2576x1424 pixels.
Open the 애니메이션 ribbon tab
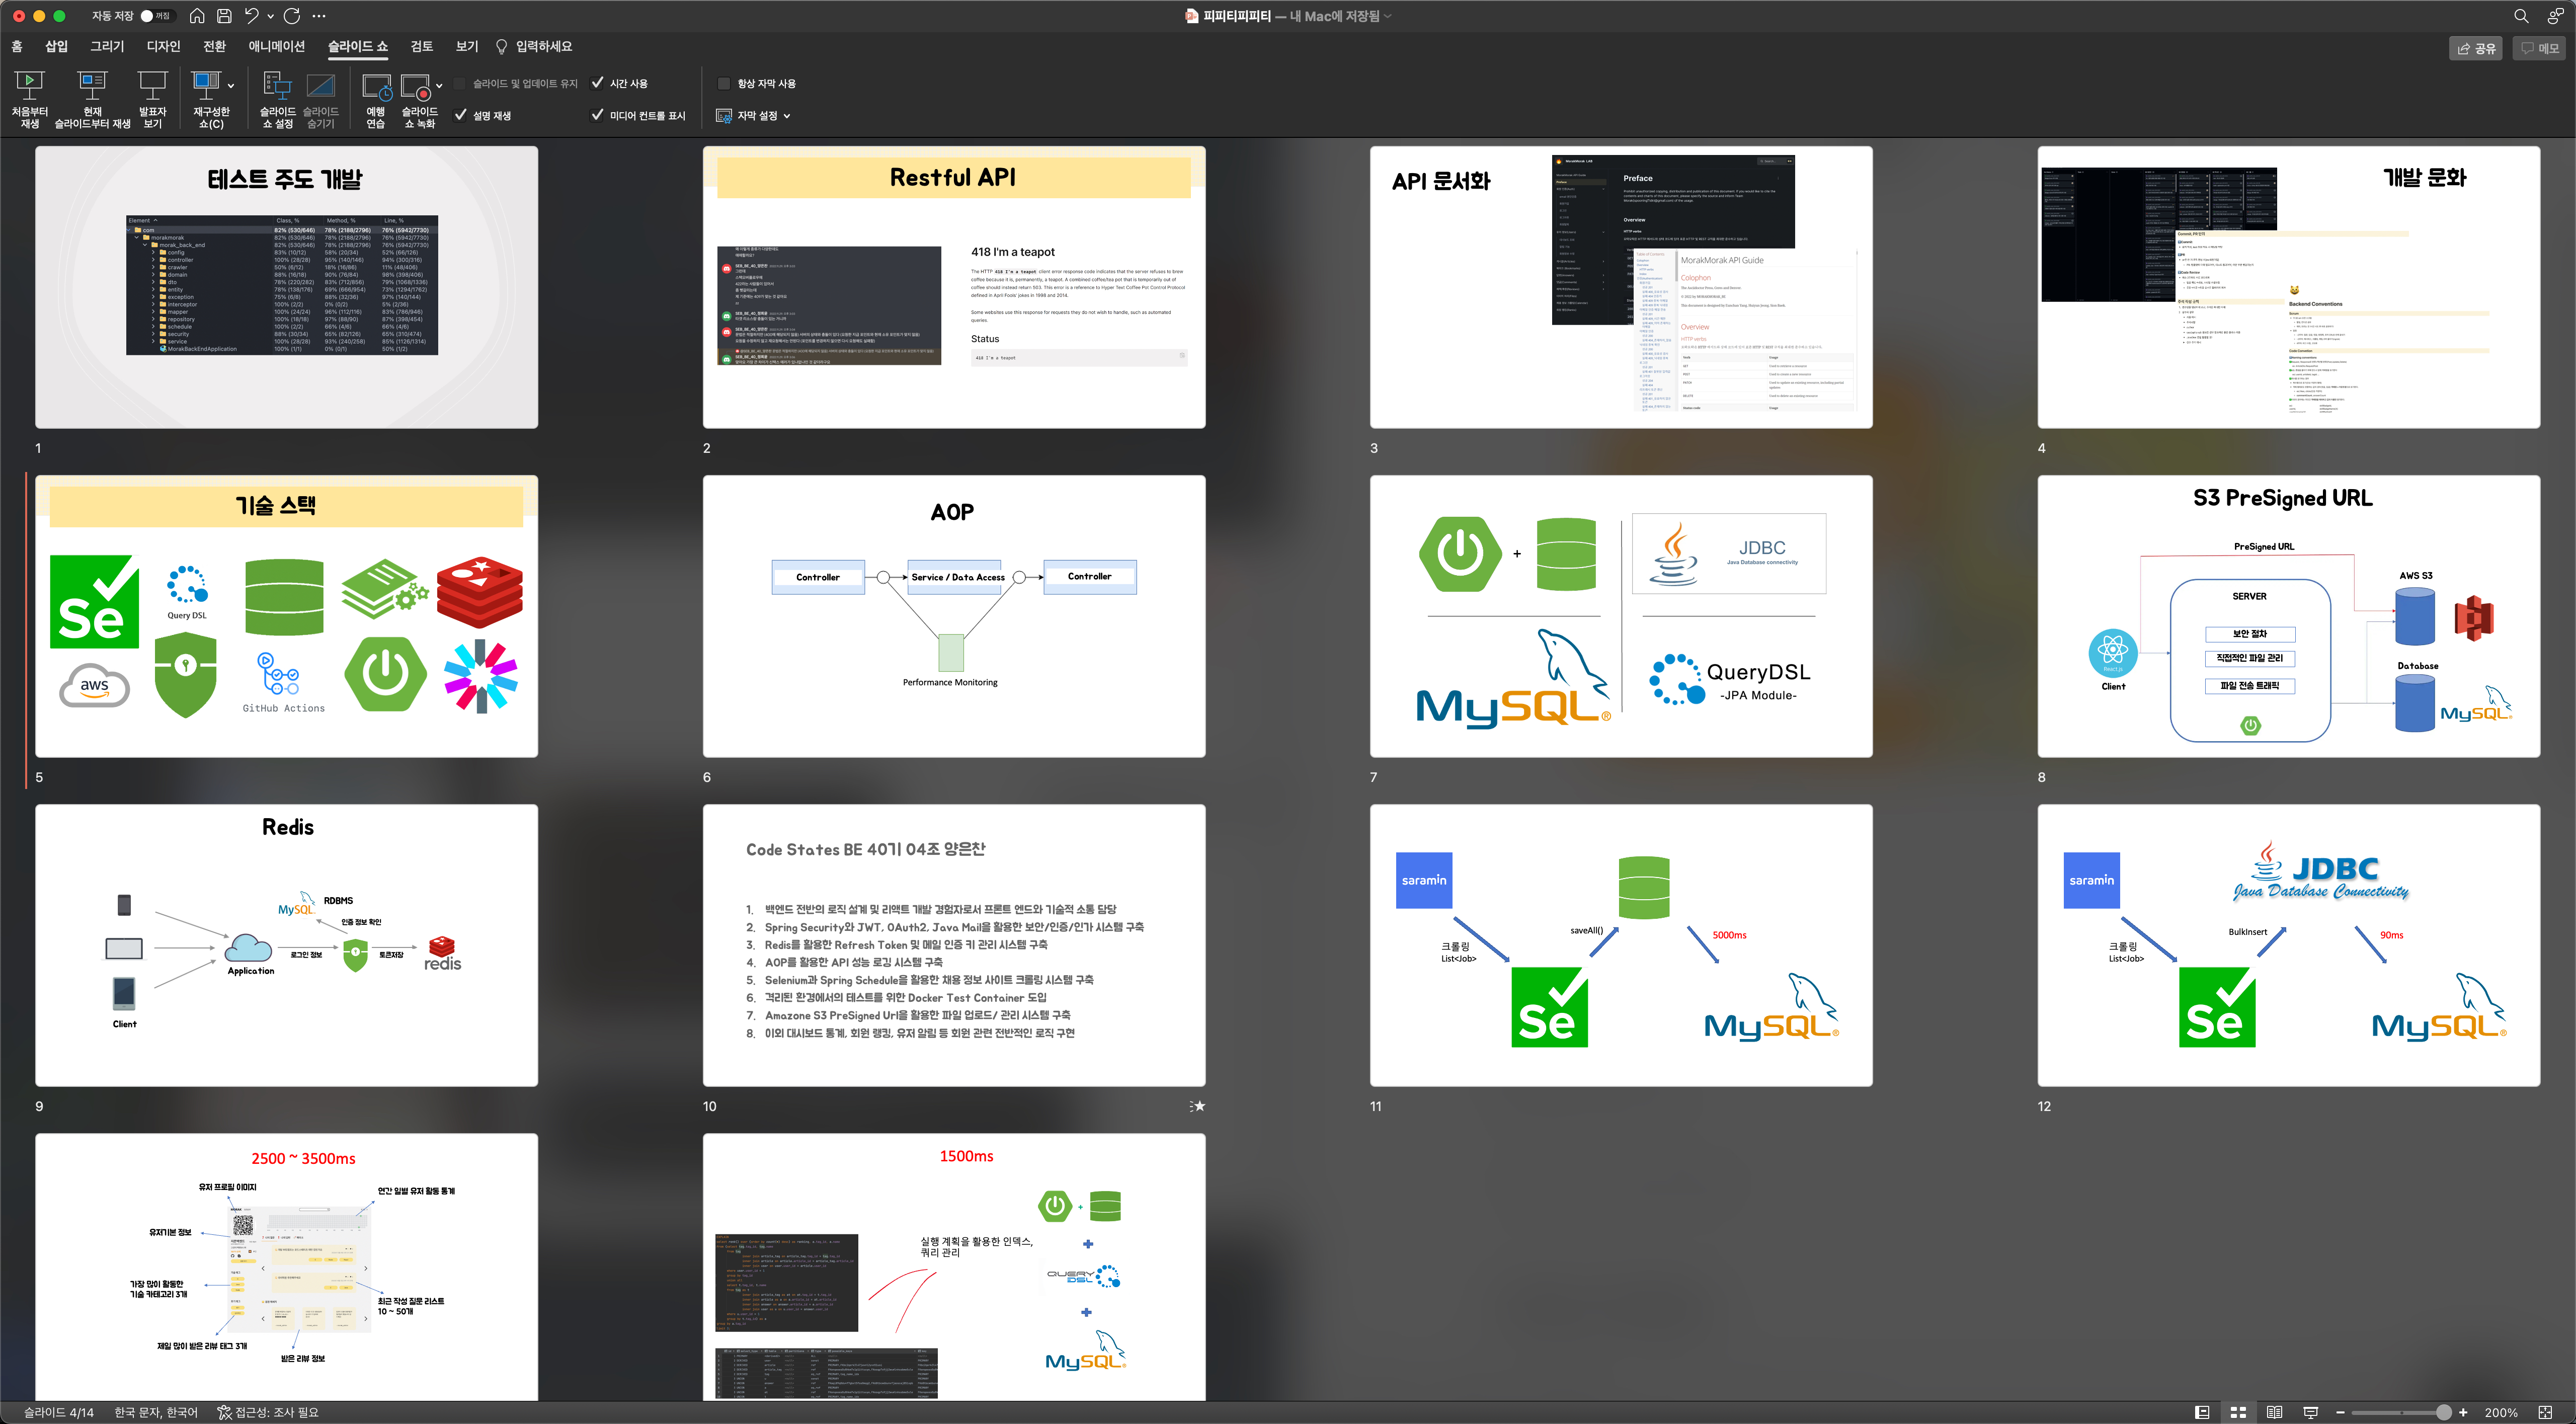[276, 46]
